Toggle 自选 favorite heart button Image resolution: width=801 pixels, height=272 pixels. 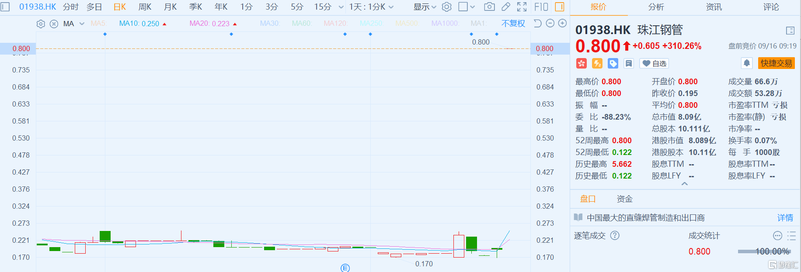coord(655,63)
